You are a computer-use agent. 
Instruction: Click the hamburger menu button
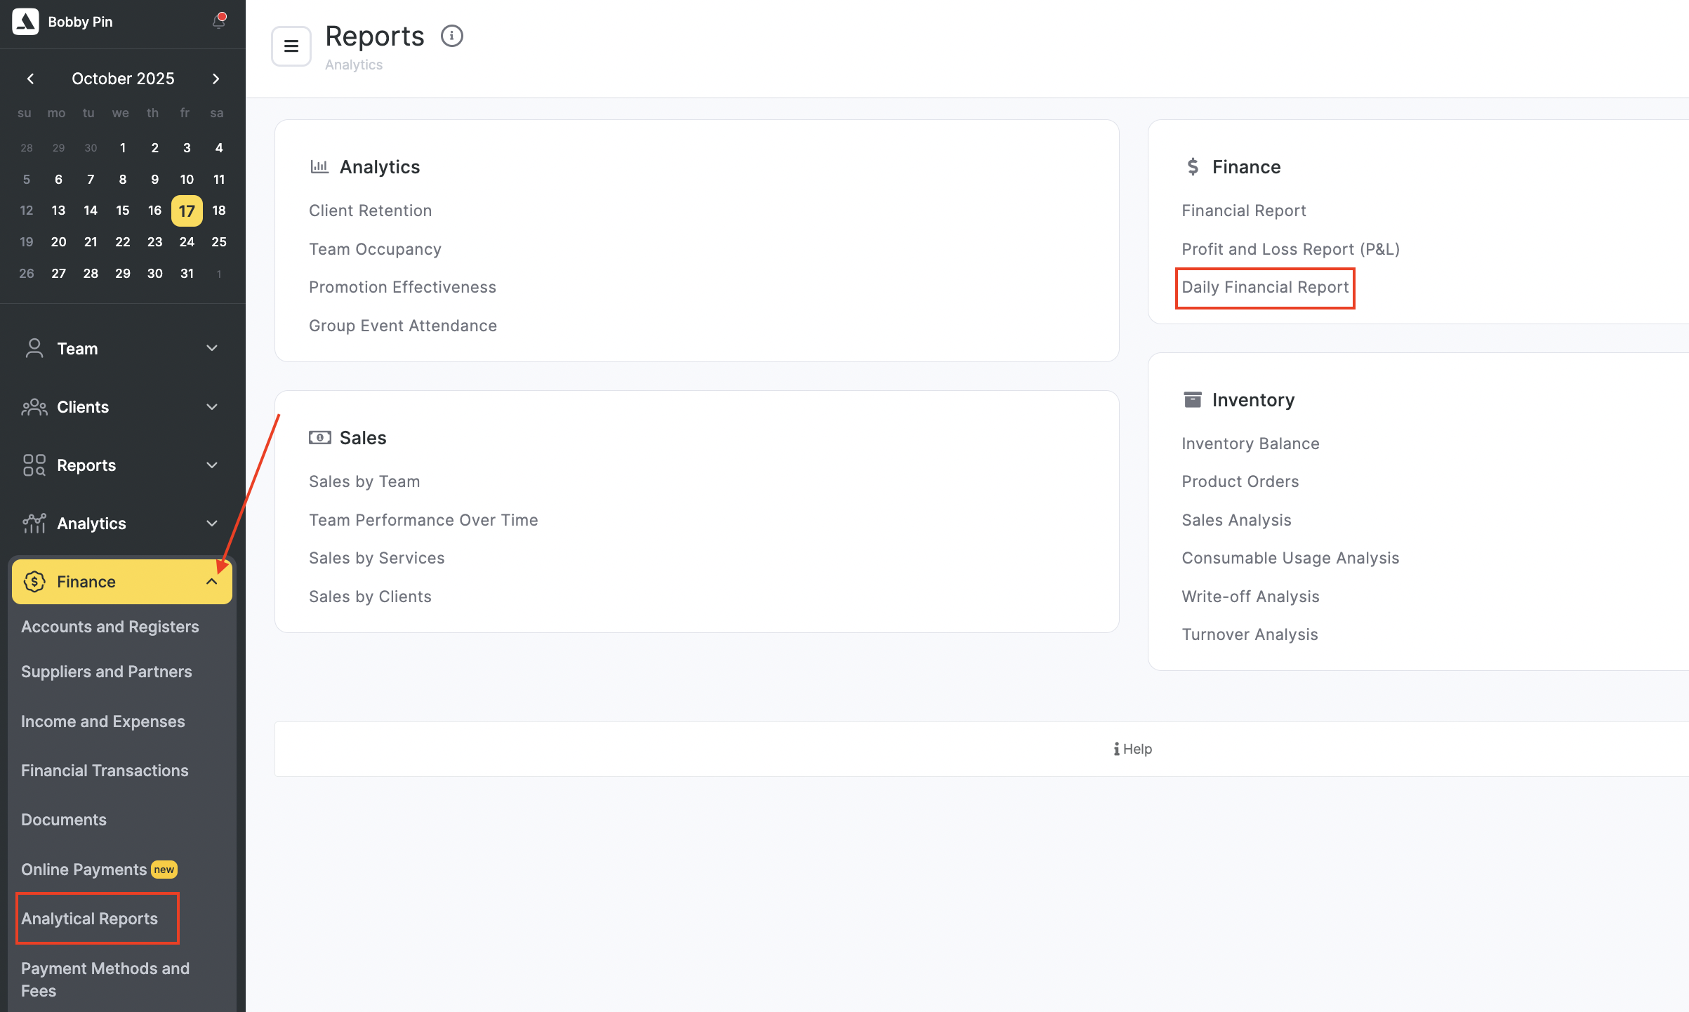coord(291,46)
